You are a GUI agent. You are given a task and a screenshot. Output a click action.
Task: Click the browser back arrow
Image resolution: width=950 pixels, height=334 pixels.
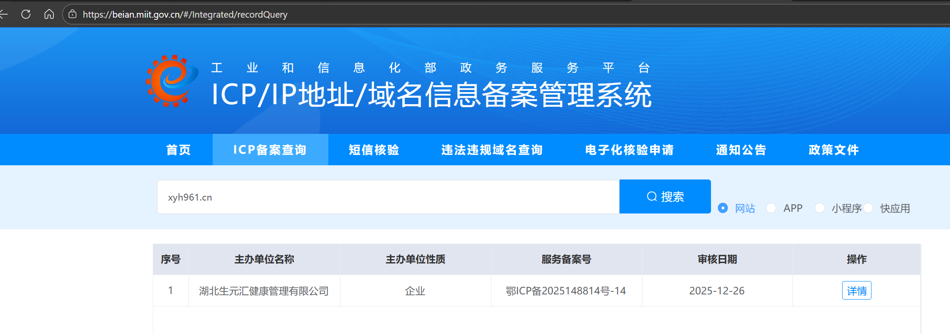pyautogui.click(x=3, y=14)
